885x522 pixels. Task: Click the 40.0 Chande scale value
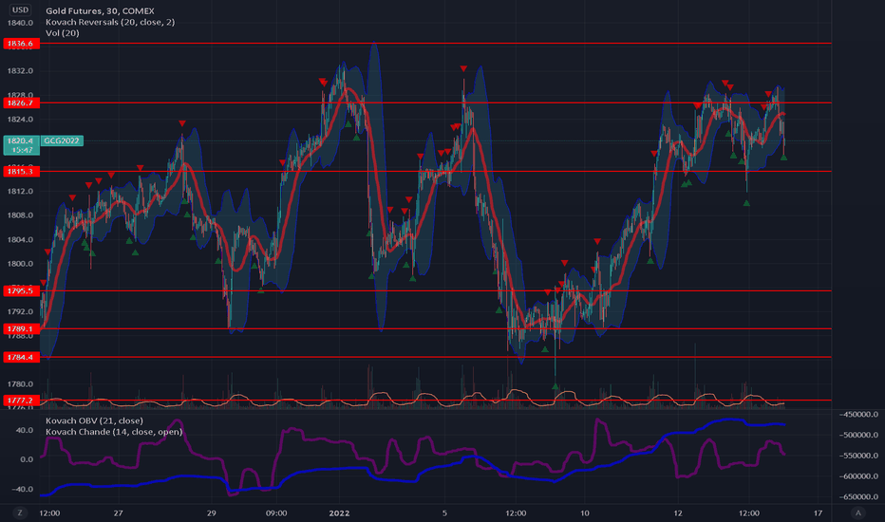coord(25,430)
